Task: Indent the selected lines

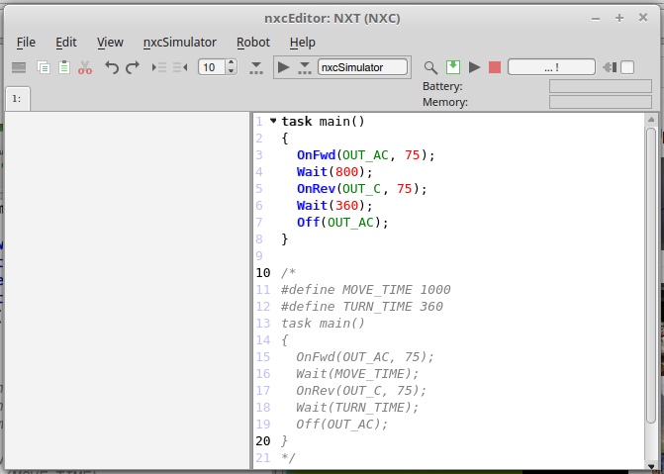Action: tap(159, 67)
